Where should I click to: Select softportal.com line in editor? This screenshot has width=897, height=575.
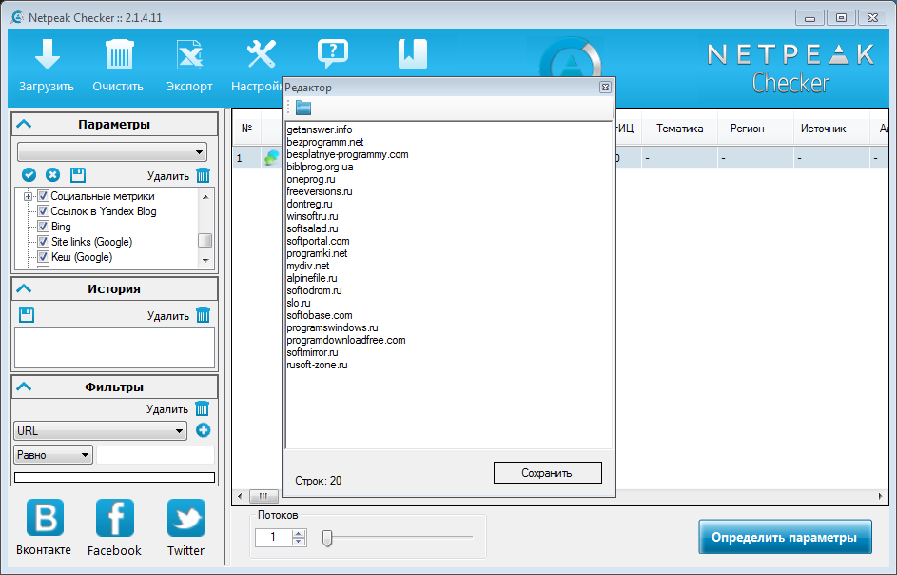coord(318,241)
